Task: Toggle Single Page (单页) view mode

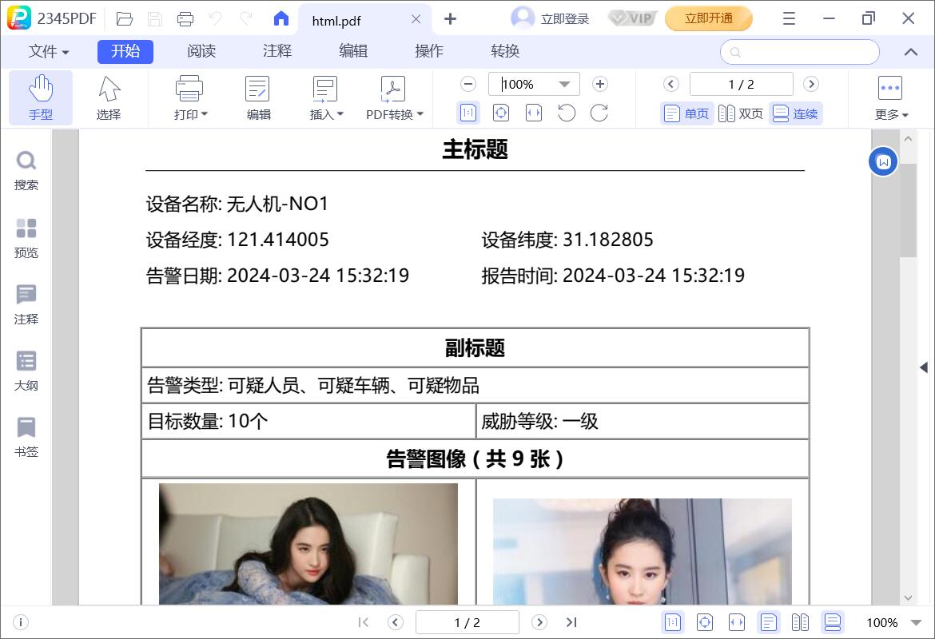Action: (x=686, y=113)
